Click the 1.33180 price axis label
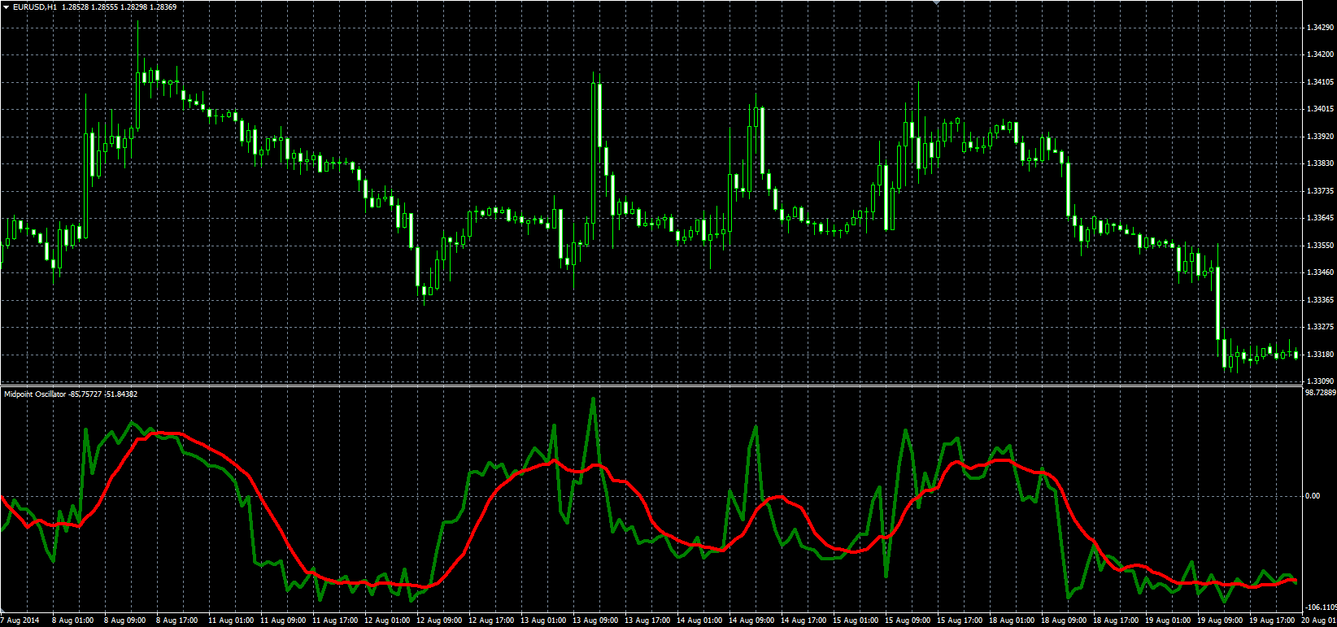The image size is (1337, 627). 1320,355
